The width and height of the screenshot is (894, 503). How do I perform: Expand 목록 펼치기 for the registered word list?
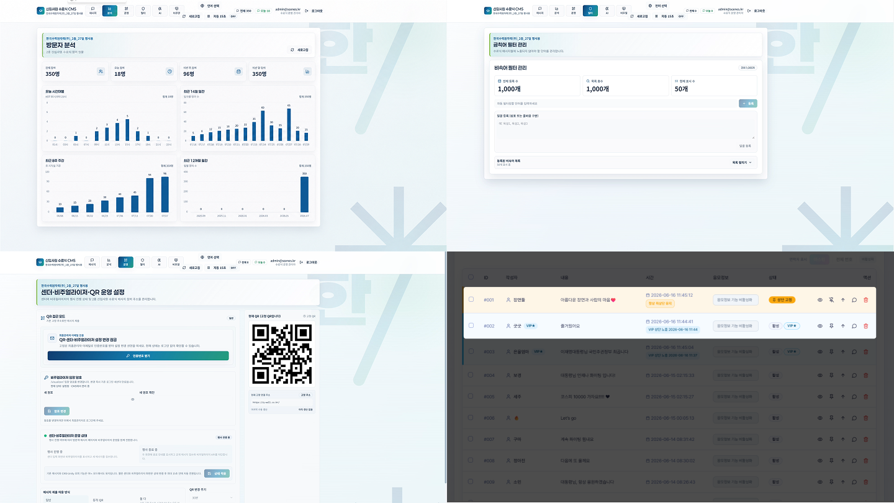(x=743, y=162)
